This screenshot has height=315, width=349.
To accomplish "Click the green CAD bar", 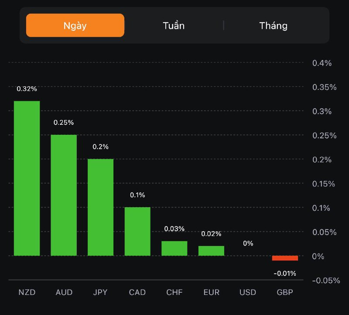I will point(137,231).
